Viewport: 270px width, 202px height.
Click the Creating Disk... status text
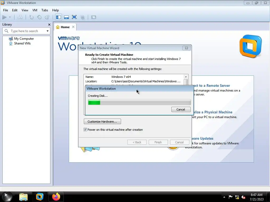tap(98, 96)
